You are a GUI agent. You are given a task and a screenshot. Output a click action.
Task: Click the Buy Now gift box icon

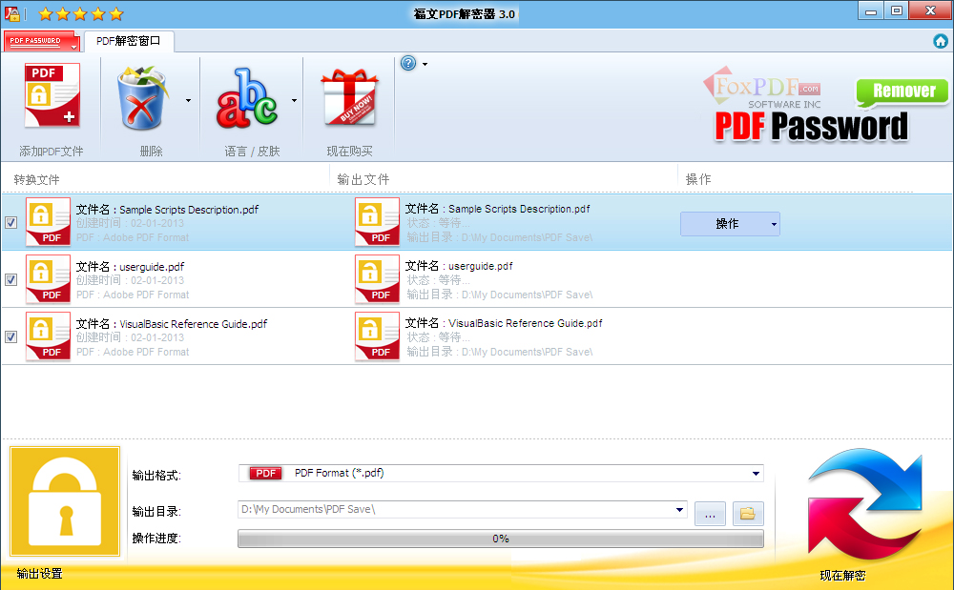[x=349, y=97]
